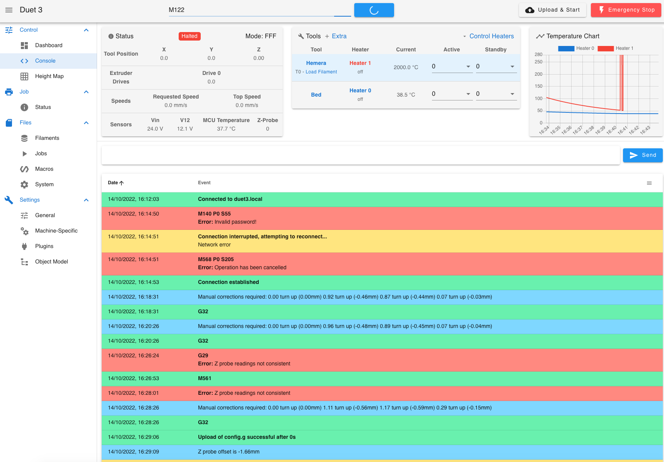Image resolution: width=664 pixels, height=462 pixels.
Task: Open the hamburger navigation menu
Action: click(x=9, y=10)
